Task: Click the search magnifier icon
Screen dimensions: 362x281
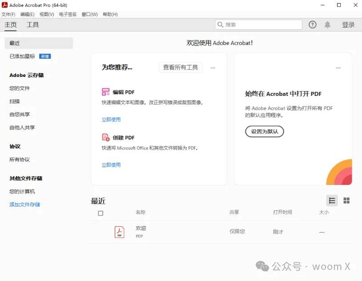Action: click(220, 25)
